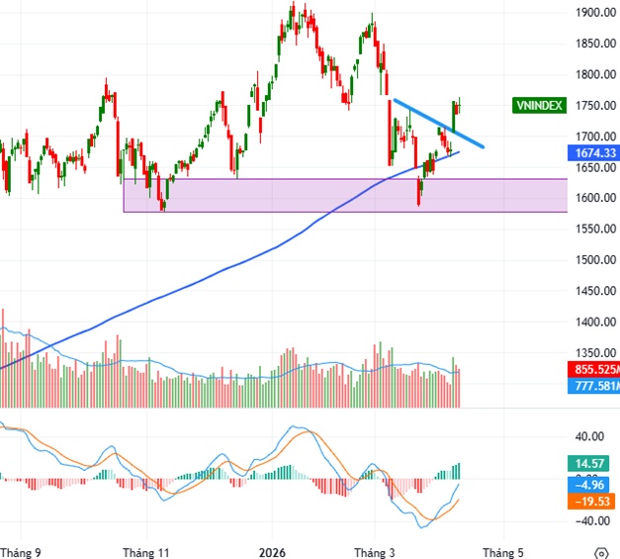Open chart settings gear icon in bottom-right corner
Image resolution: width=620 pixels, height=559 pixels.
(600, 552)
